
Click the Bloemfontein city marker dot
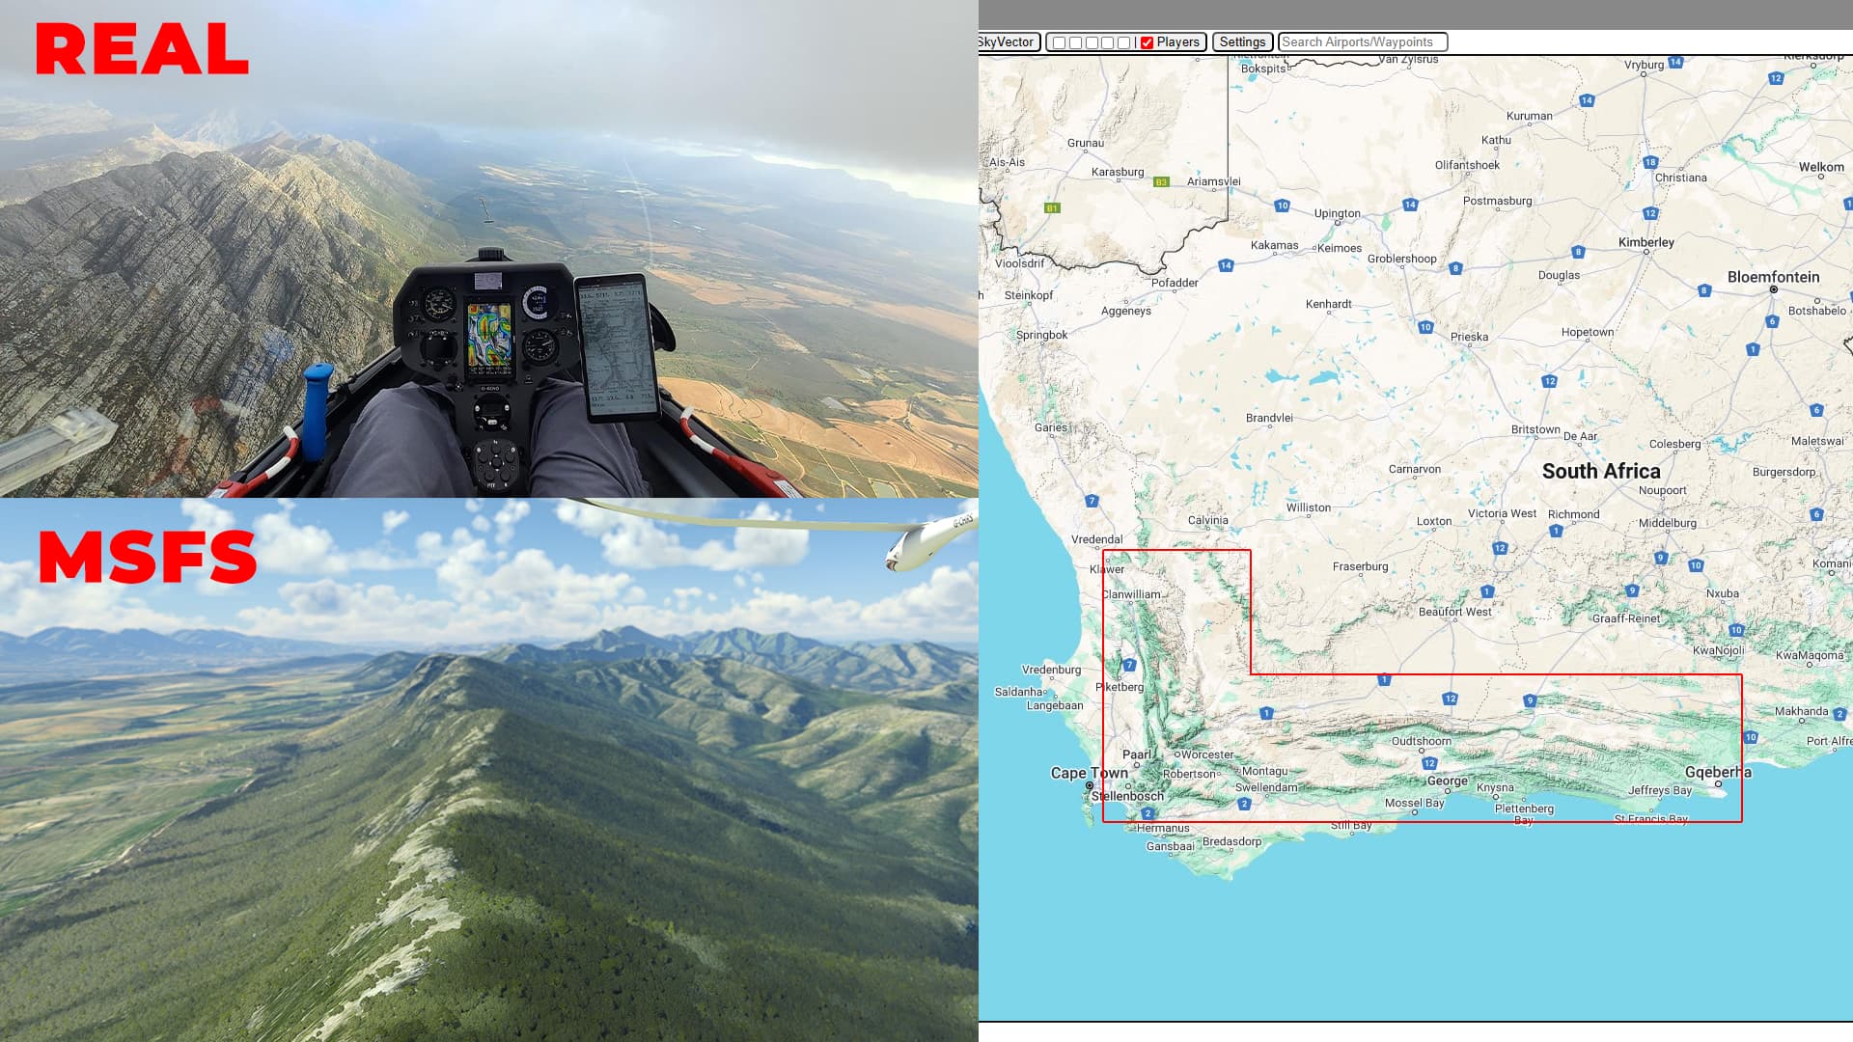(x=1773, y=289)
